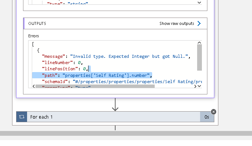Click vertical scrollbar thumb in Errors box

pyautogui.click(x=199, y=57)
